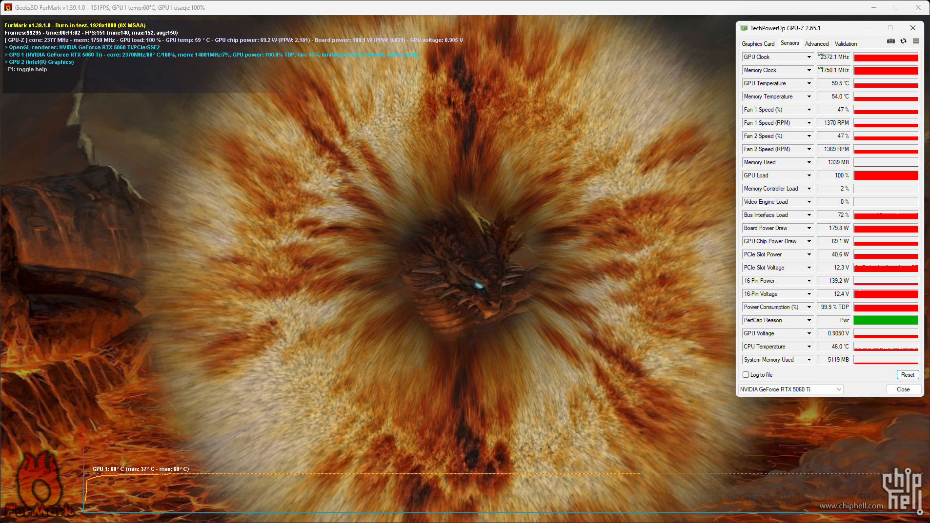Screen dimensions: 930x523
Task: Open the GPU-Z hamburger menu
Action: click(916, 41)
